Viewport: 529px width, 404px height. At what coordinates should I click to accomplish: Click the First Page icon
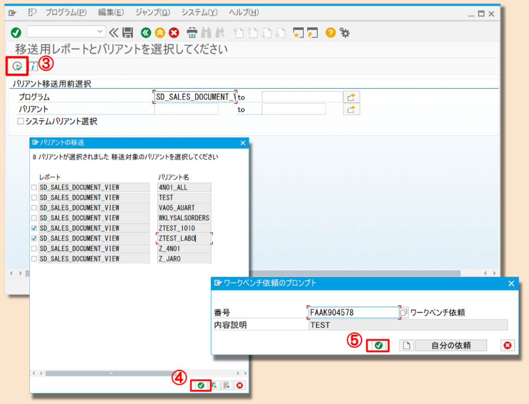point(239,33)
